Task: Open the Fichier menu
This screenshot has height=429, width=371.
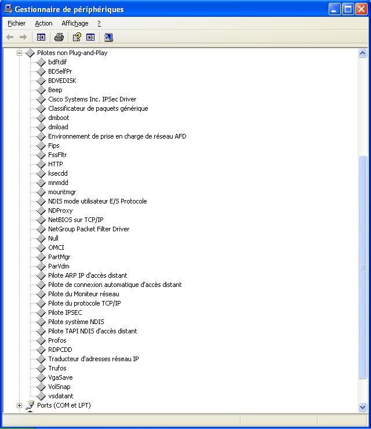Action: pos(16,24)
